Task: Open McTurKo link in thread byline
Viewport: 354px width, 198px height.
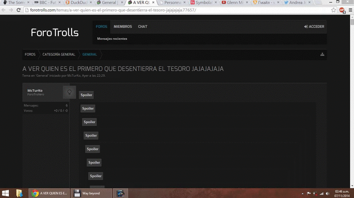Action: [74, 76]
